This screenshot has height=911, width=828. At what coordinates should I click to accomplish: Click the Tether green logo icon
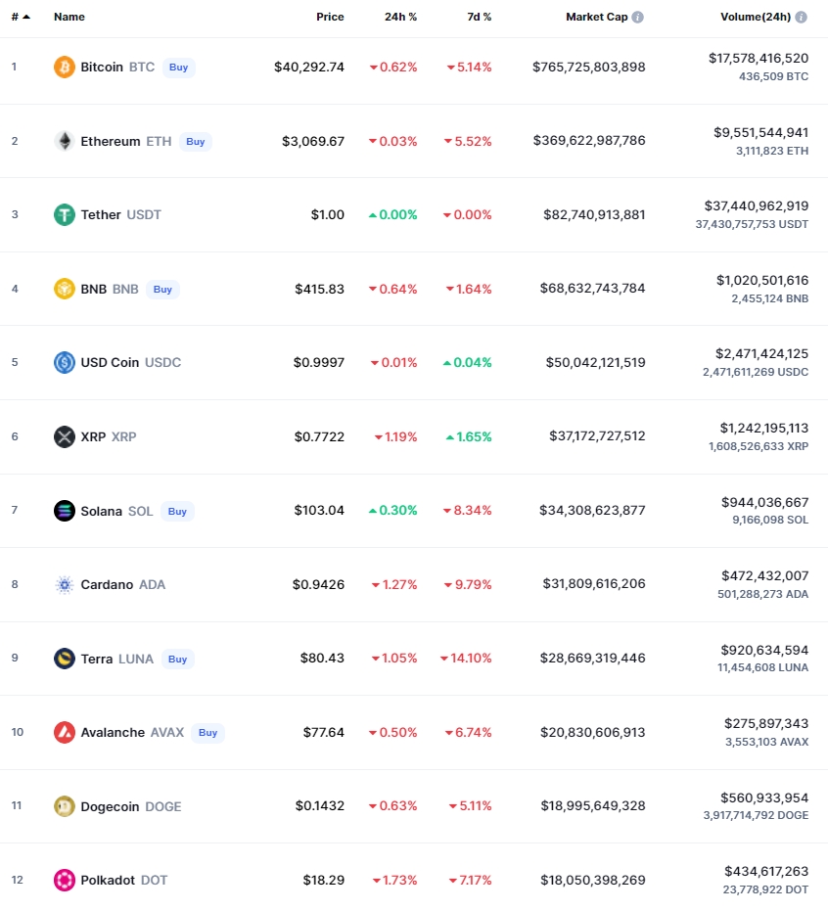point(65,214)
